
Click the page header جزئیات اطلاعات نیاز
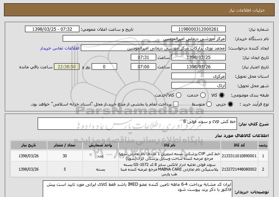(x=247, y=10)
